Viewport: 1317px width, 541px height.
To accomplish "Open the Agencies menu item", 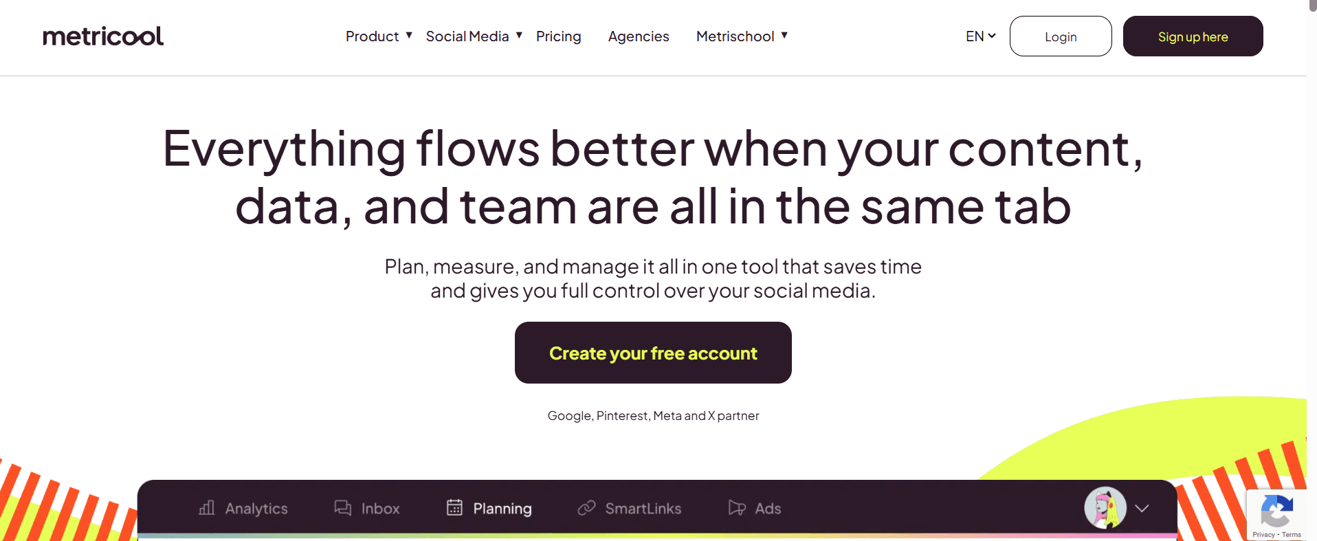I will coord(638,36).
